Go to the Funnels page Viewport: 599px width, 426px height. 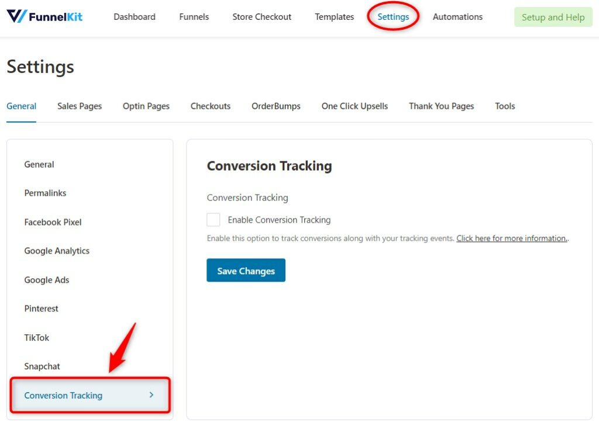click(194, 17)
